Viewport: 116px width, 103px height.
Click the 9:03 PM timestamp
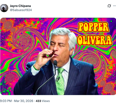(6, 101)
